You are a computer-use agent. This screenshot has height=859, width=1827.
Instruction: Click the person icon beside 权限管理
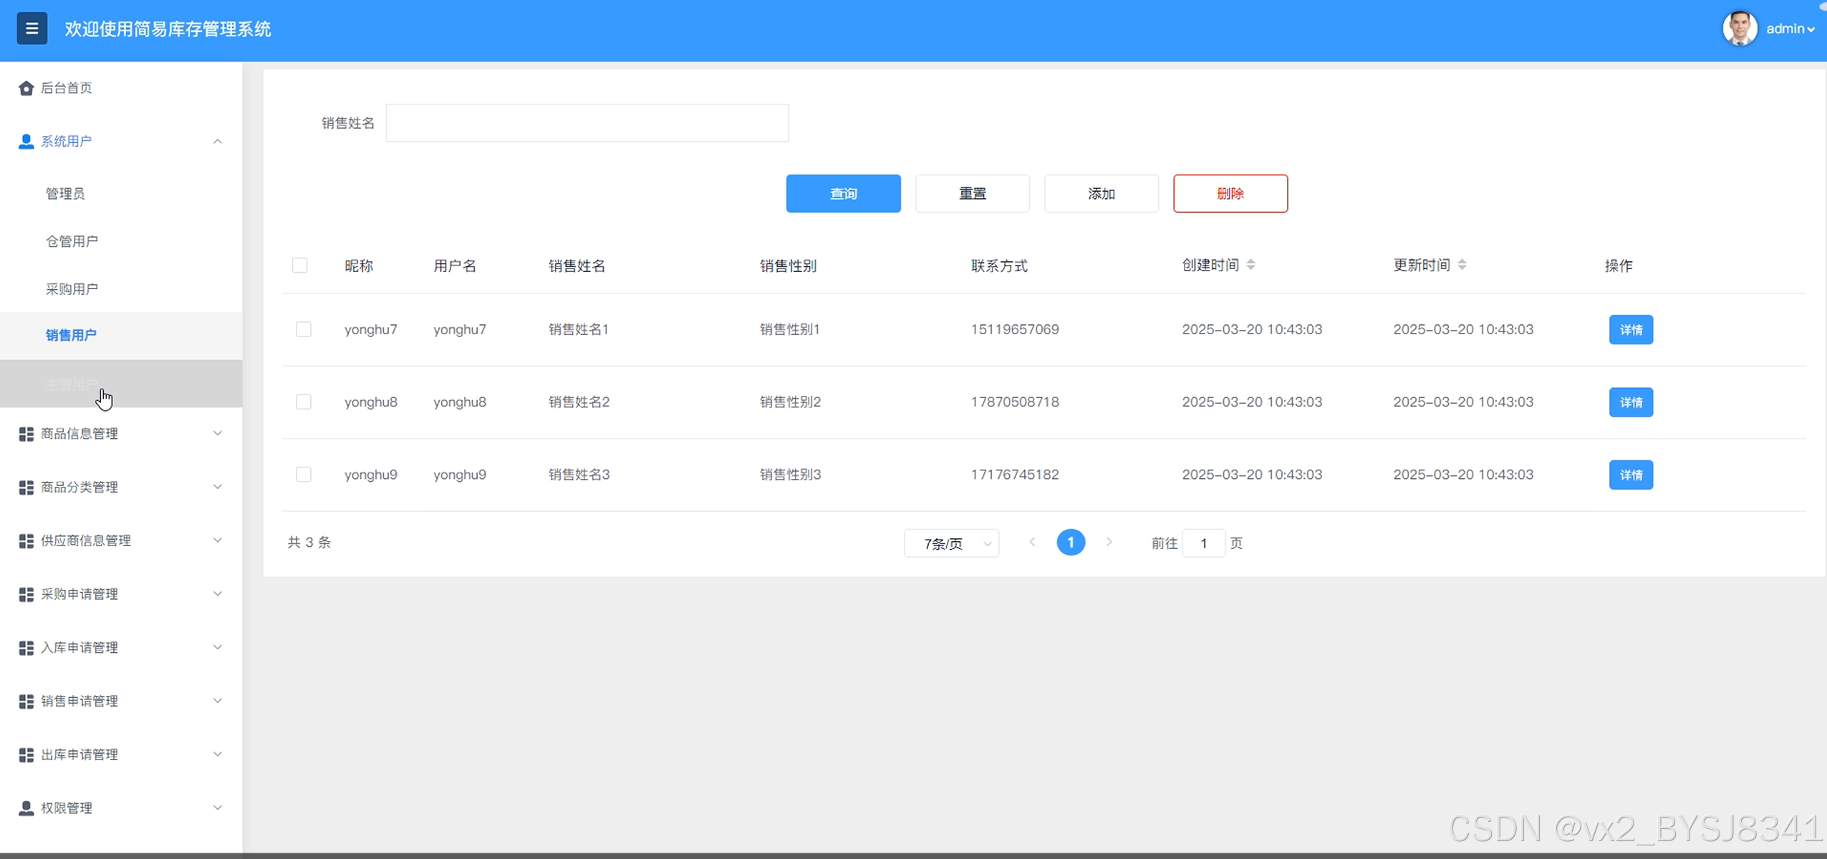pyautogui.click(x=26, y=808)
